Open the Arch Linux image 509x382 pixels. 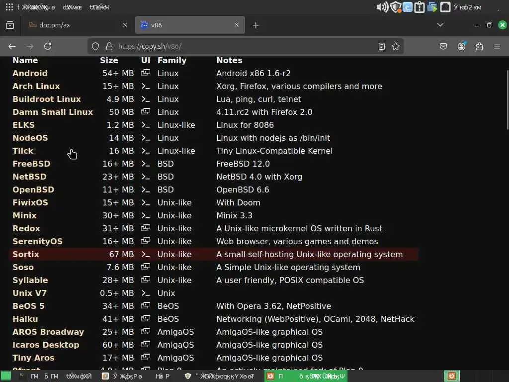point(36,87)
